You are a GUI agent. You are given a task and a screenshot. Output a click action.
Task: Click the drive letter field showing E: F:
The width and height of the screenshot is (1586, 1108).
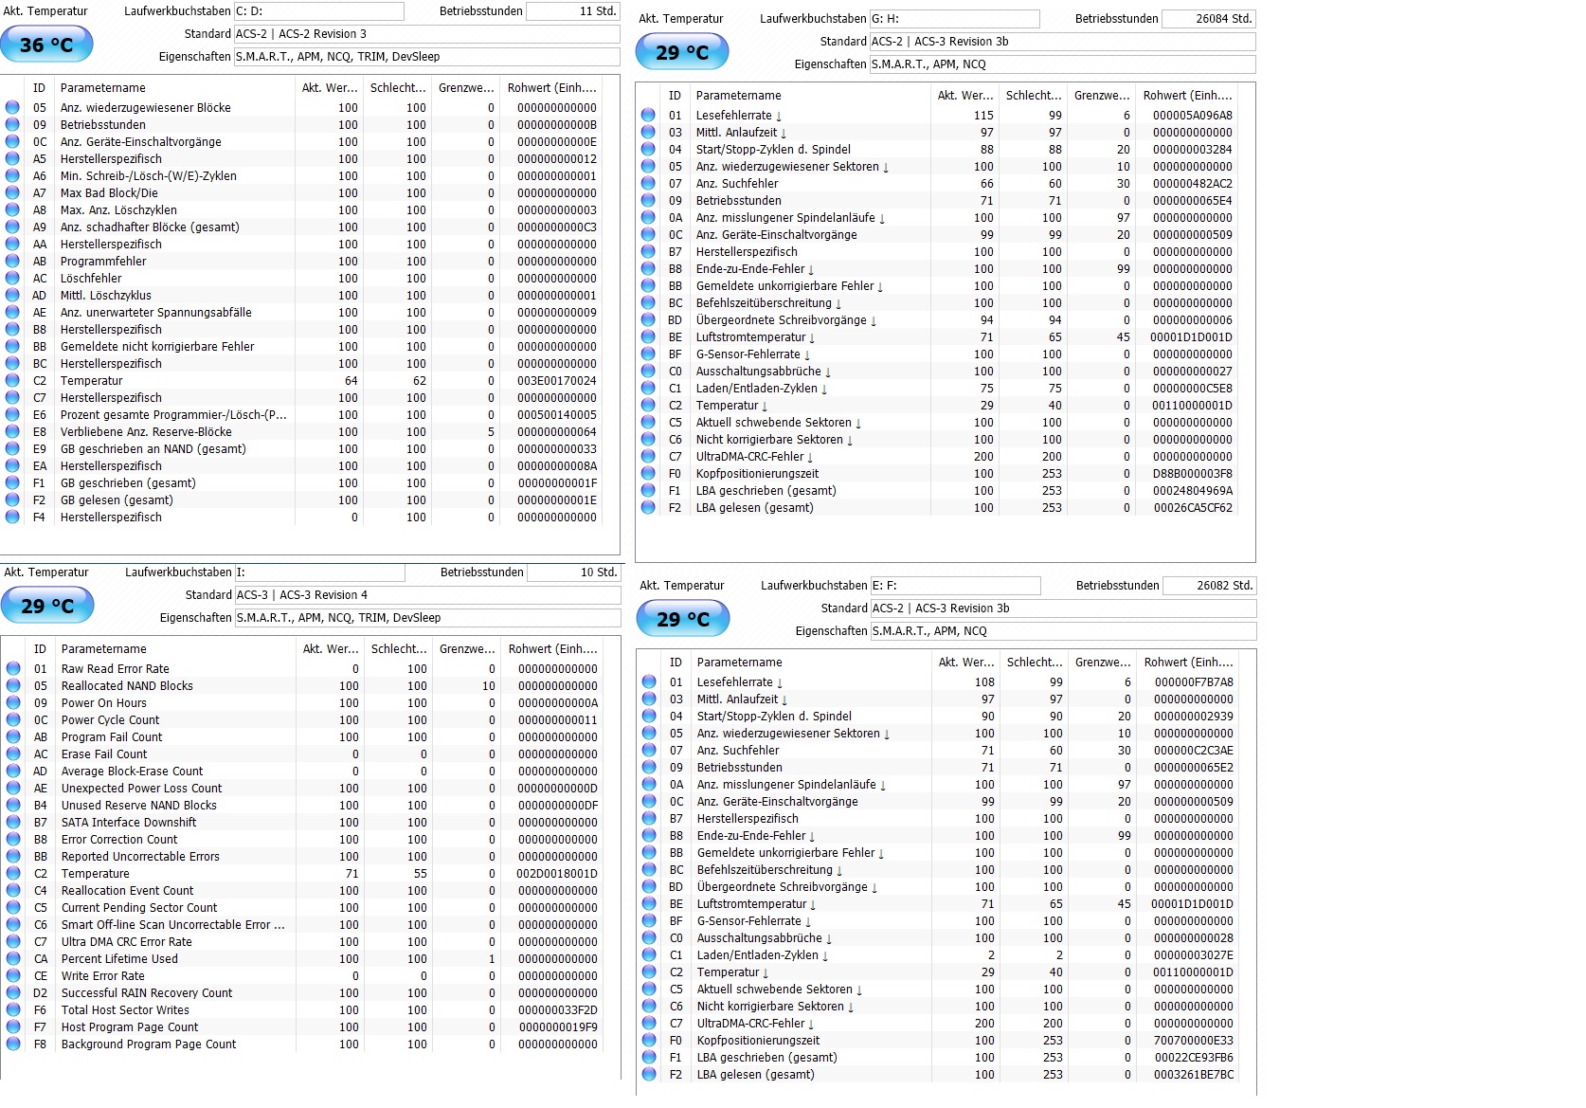[x=955, y=586]
